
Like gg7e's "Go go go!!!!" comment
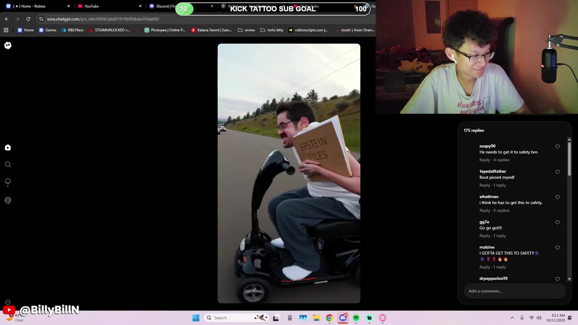tap(557, 223)
